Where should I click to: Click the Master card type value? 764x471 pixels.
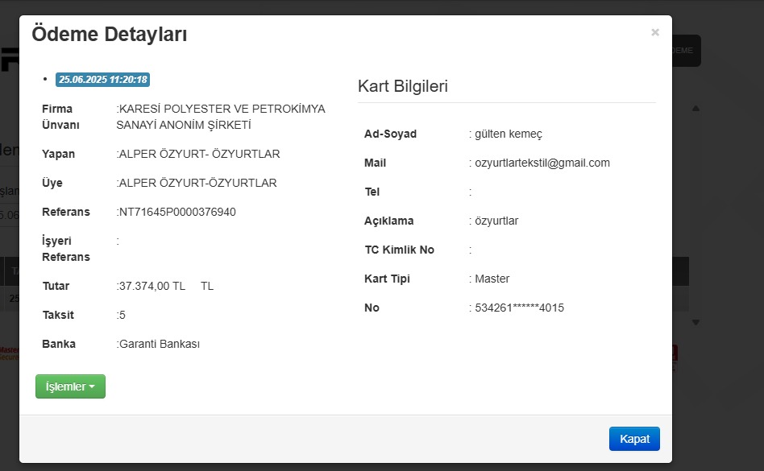coord(492,279)
